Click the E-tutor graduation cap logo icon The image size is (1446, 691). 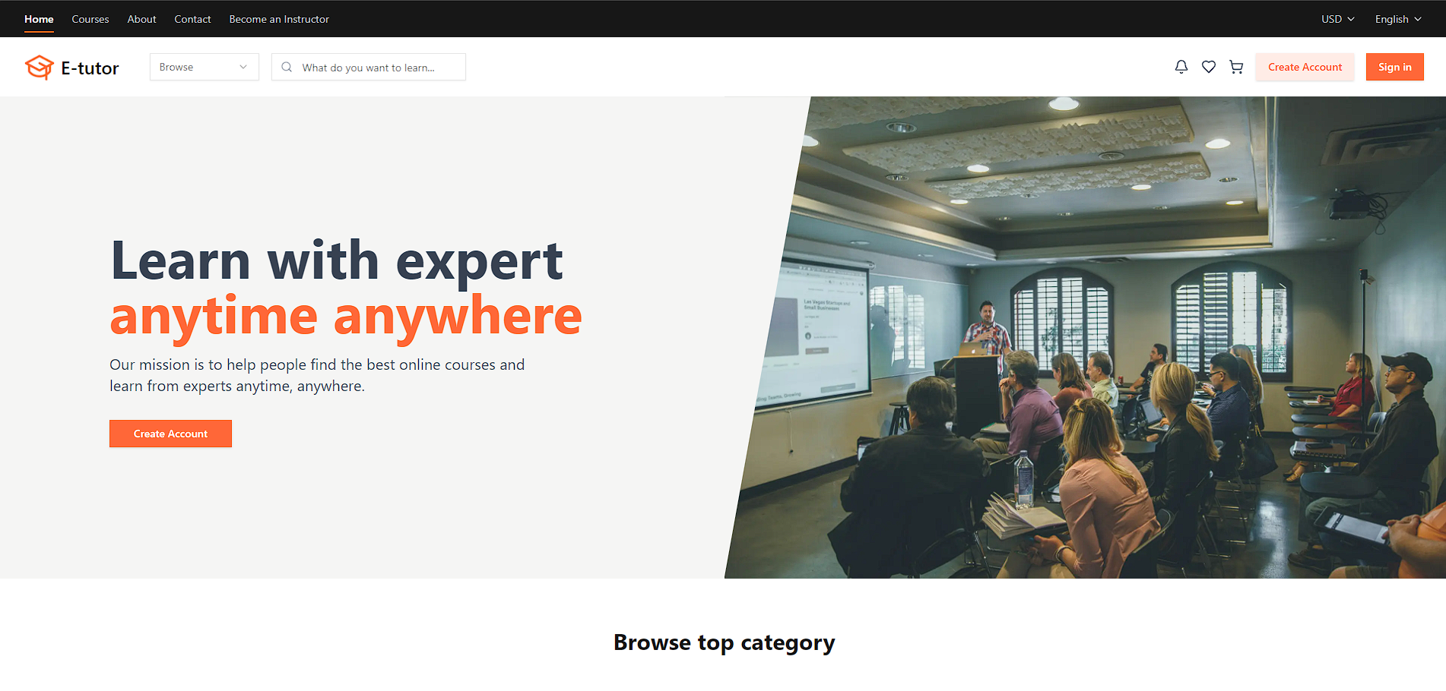point(39,68)
